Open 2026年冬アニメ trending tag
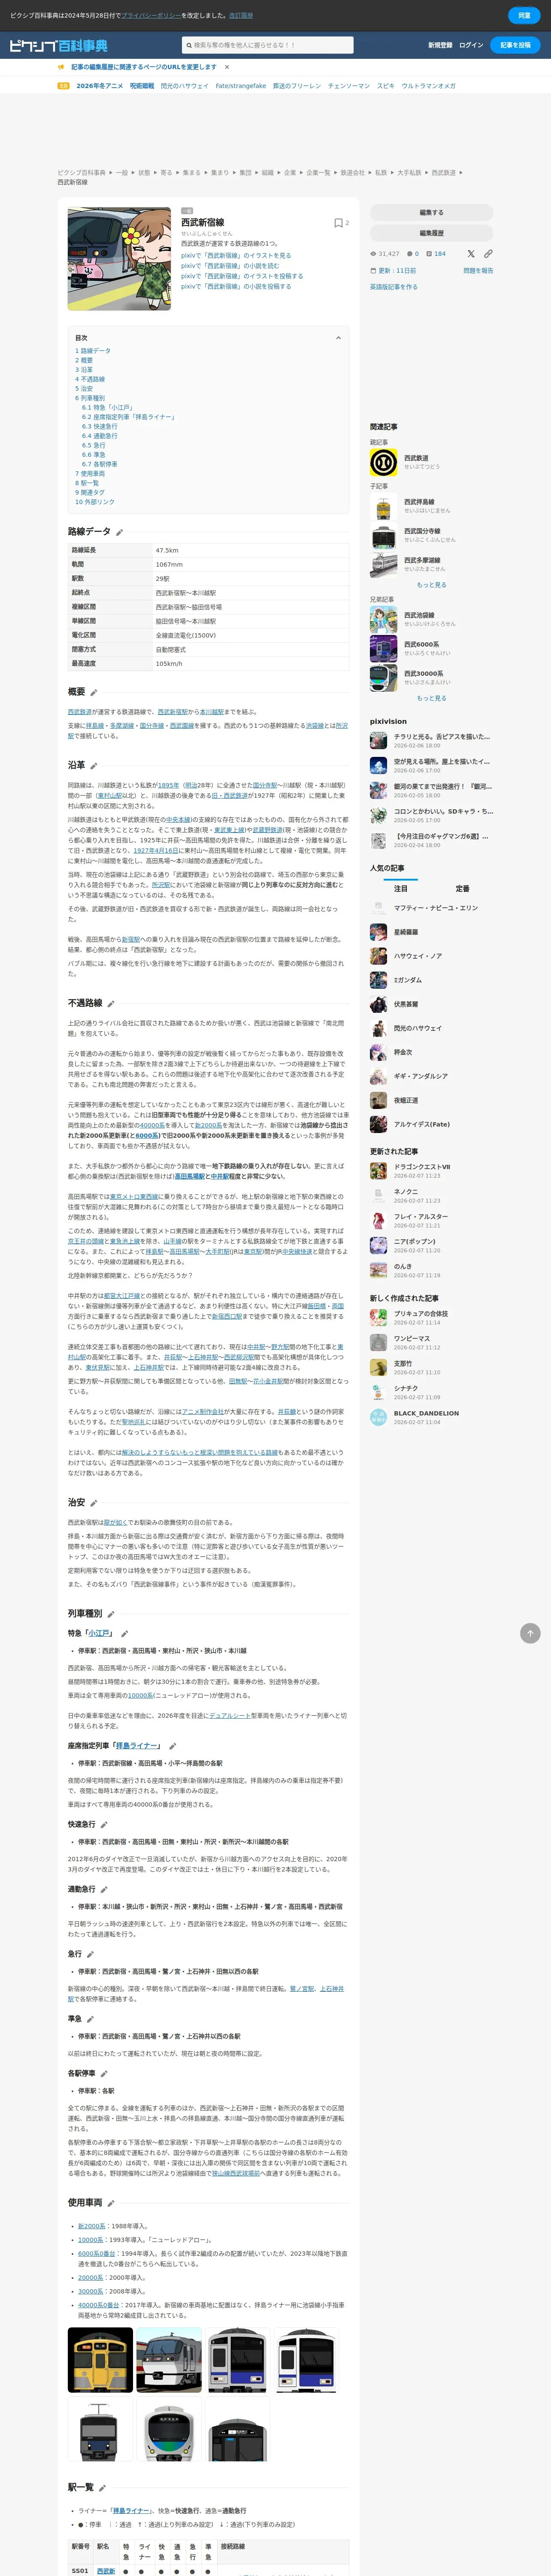551x2576 pixels. pos(100,86)
